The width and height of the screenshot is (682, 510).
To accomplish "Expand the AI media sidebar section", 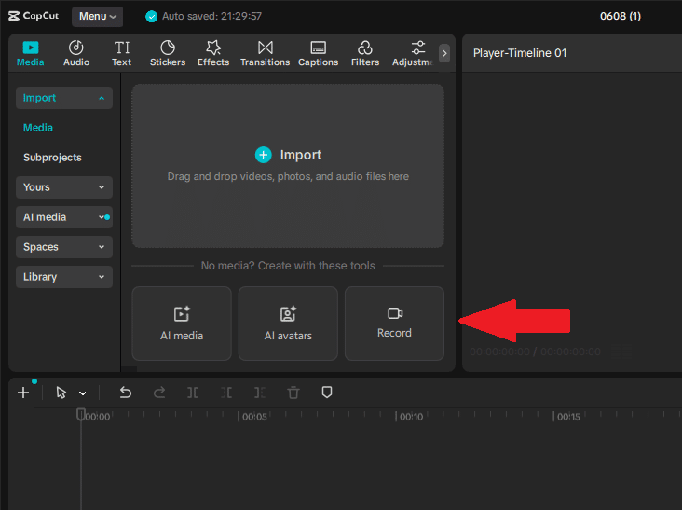I will tap(64, 217).
